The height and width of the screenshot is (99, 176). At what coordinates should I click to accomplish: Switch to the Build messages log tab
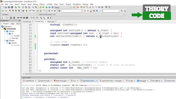pos(61,81)
